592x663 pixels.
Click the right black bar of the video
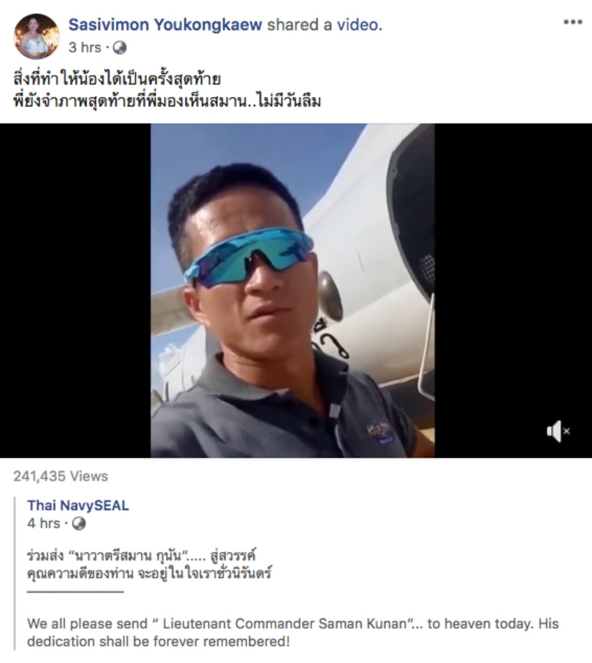[x=513, y=291]
